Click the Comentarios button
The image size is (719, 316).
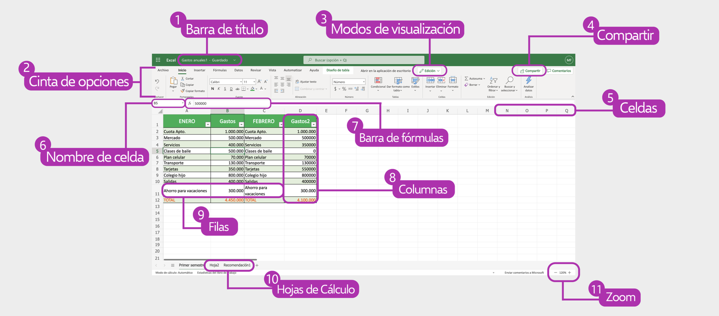[559, 70]
